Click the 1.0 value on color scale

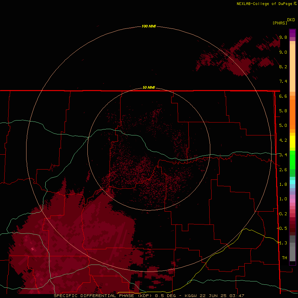[x=283, y=199]
